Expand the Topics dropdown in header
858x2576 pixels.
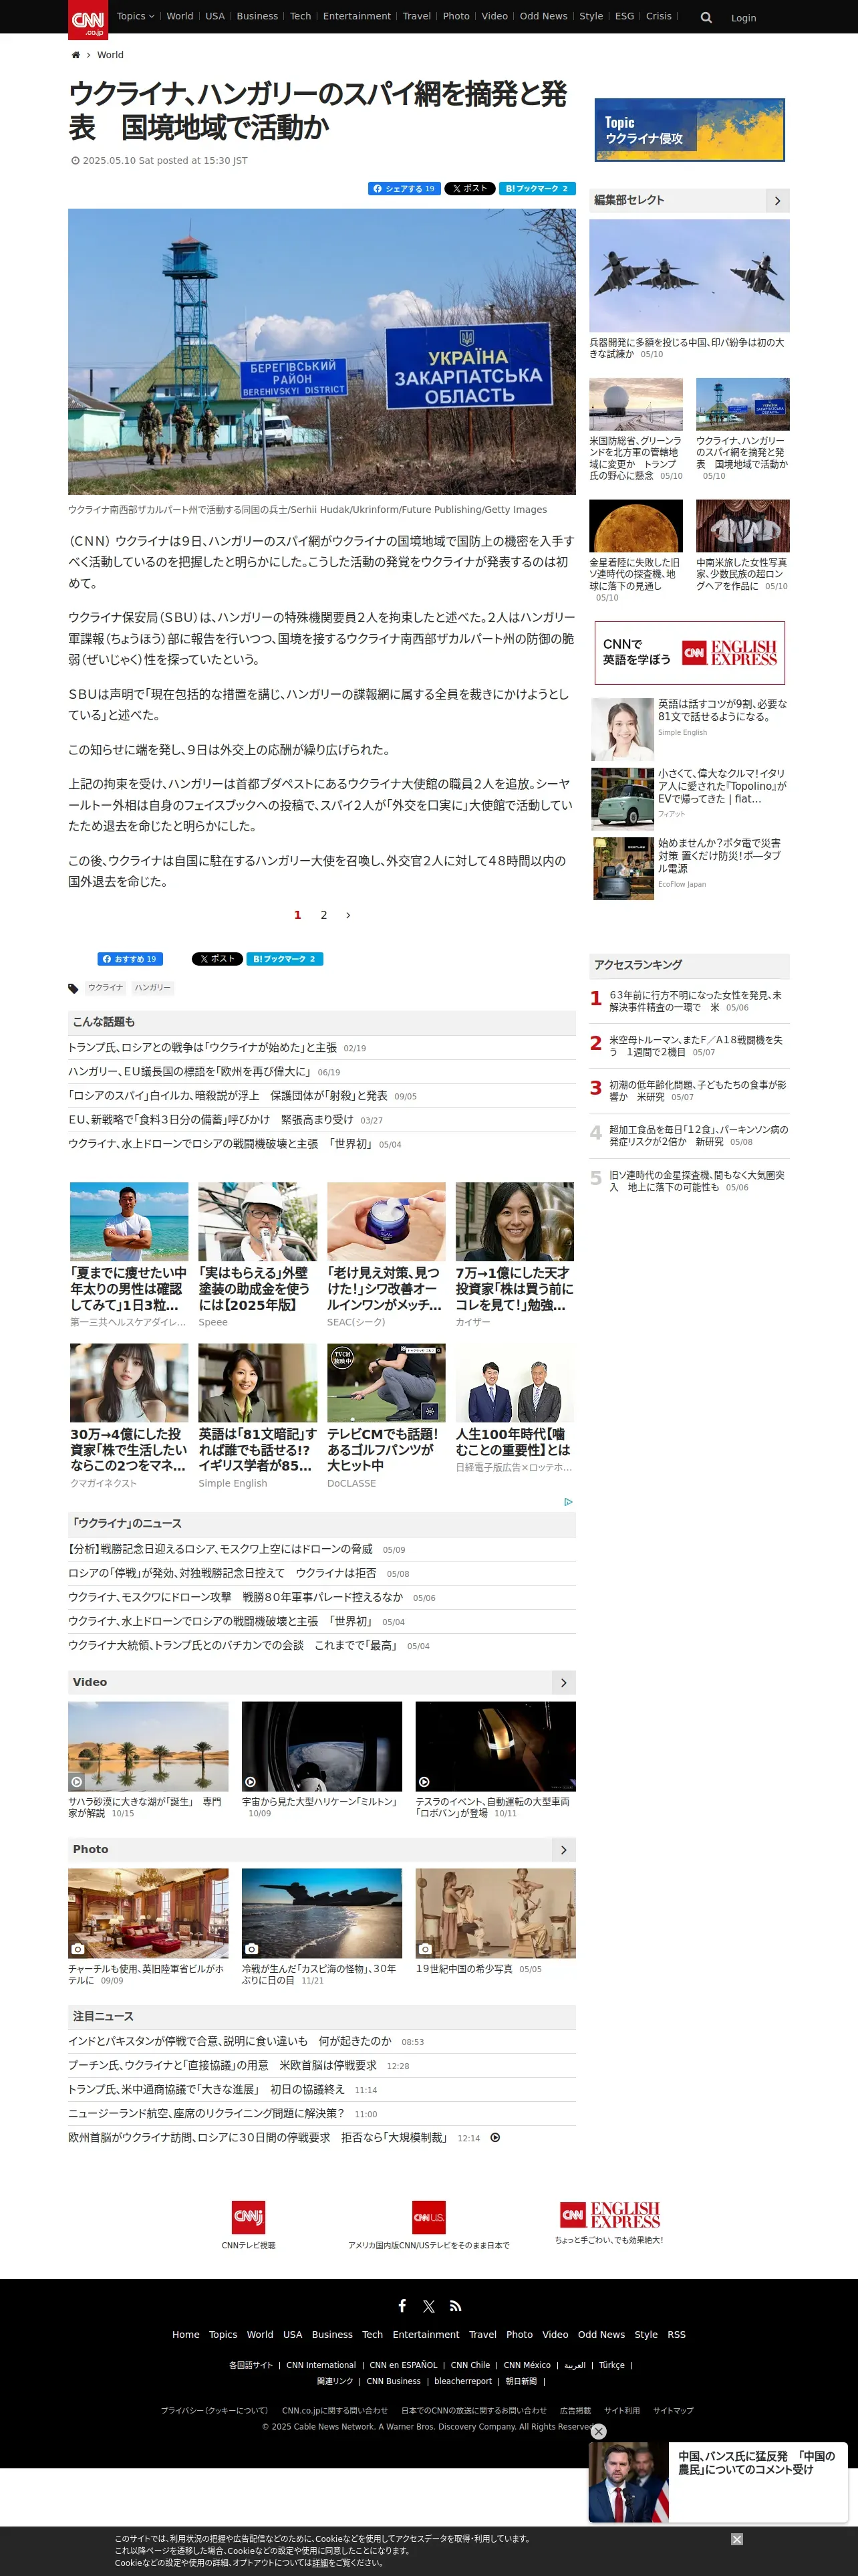(x=136, y=16)
